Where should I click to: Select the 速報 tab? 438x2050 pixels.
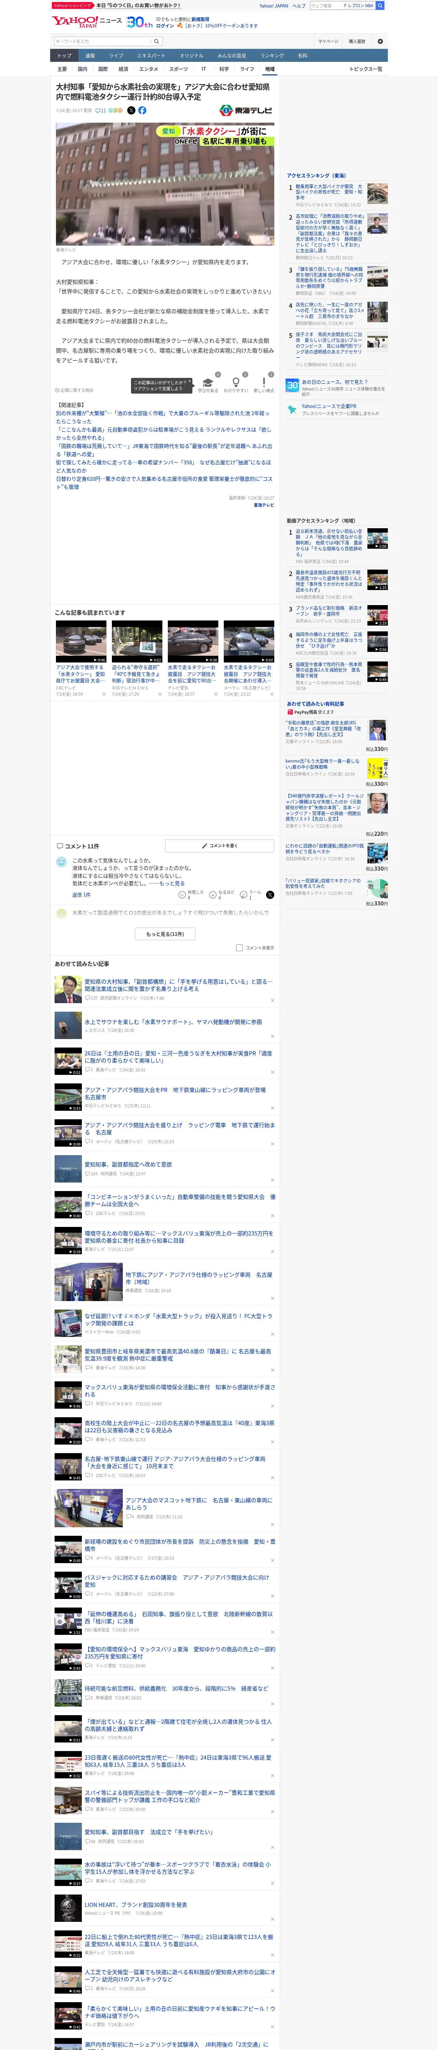coord(90,56)
